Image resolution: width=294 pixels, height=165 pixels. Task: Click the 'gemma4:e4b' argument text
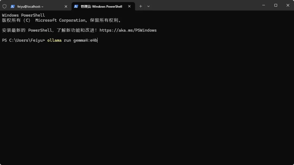[85, 40]
